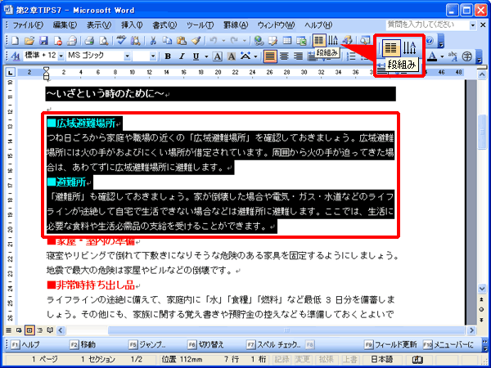Toggle bold formatting

pos(168,56)
